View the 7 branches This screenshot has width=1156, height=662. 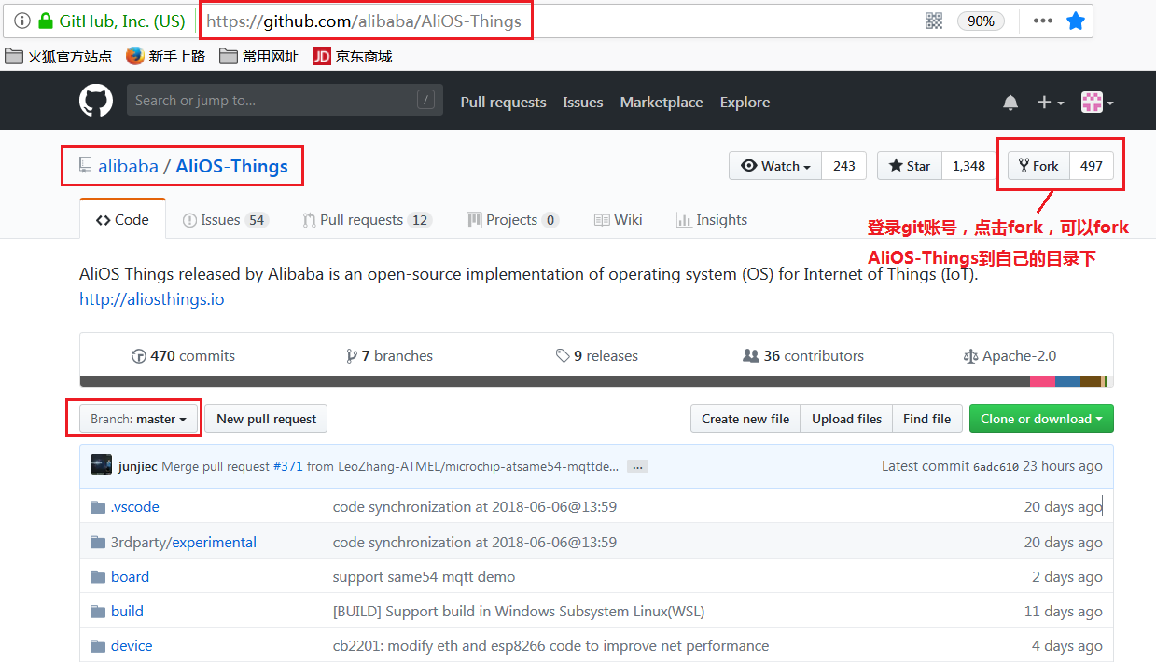coord(389,356)
